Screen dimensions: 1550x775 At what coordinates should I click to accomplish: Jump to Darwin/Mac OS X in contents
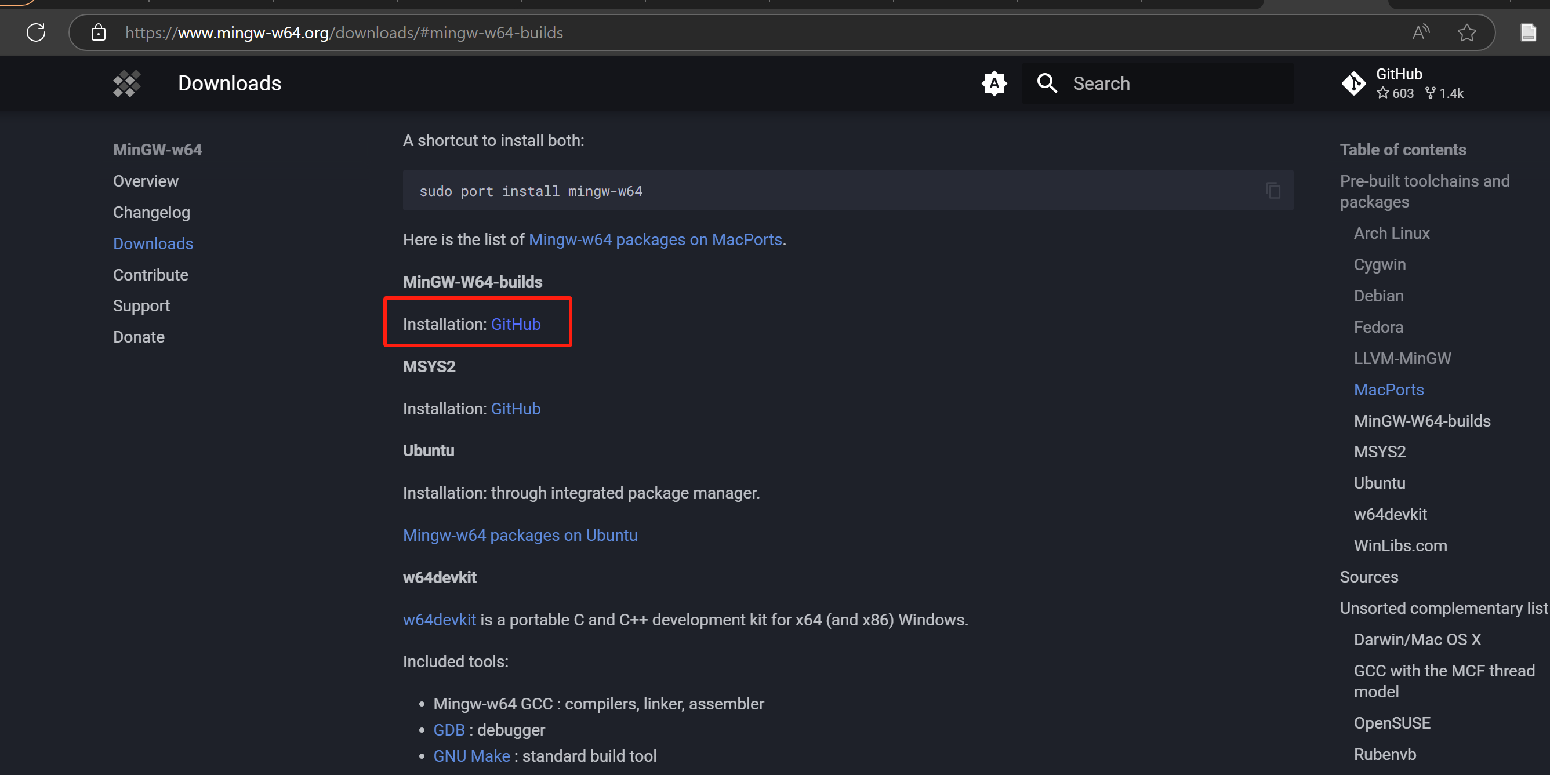[x=1417, y=639]
